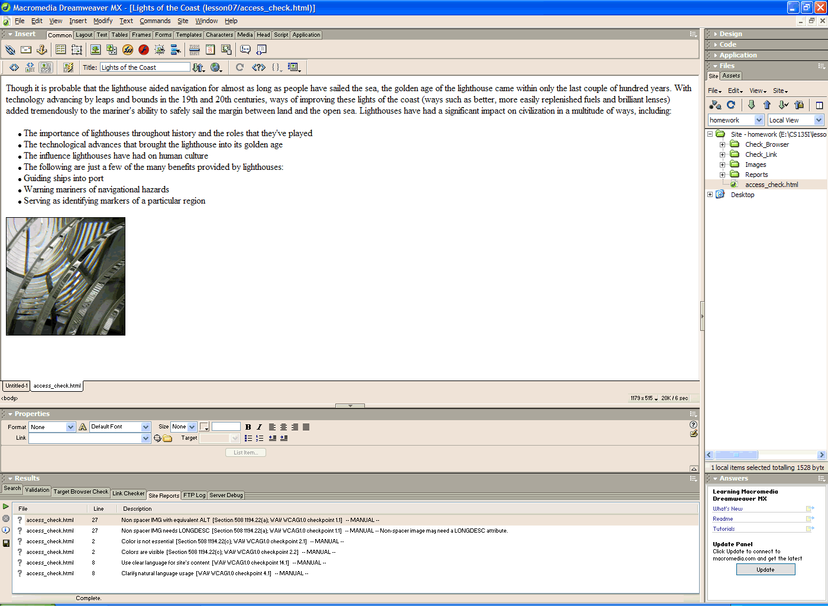Click the Update button in Answers panel
828x606 pixels.
point(765,569)
